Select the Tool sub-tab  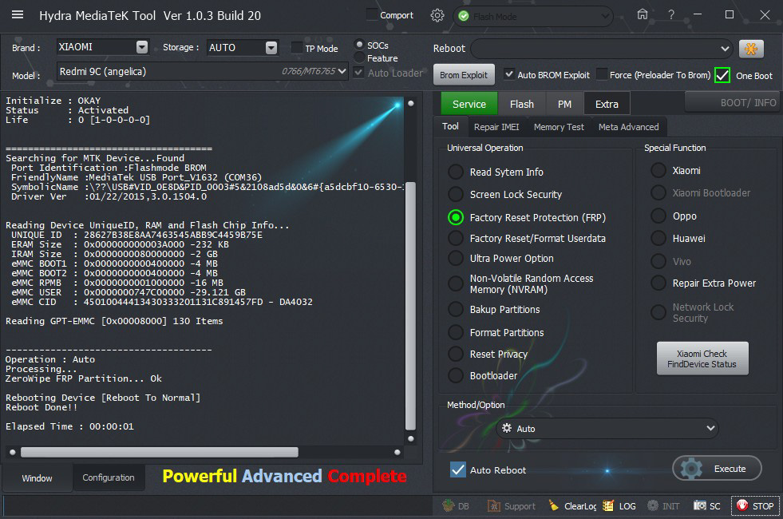(x=450, y=126)
